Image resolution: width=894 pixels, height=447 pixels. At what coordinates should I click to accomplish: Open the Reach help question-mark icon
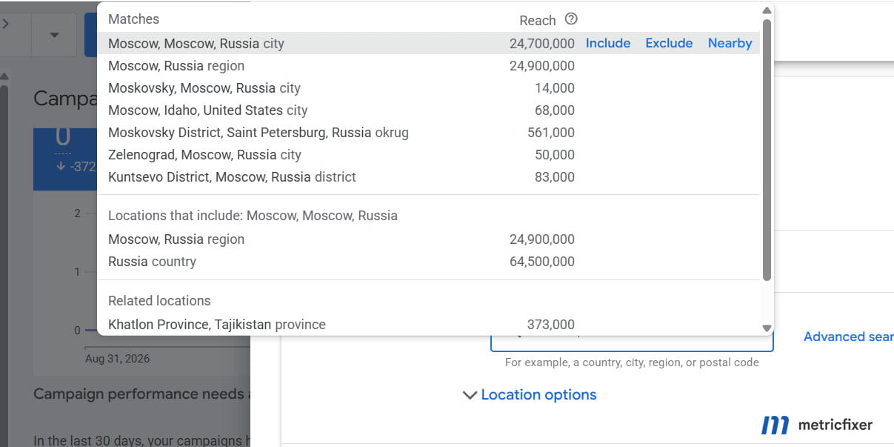tap(570, 19)
